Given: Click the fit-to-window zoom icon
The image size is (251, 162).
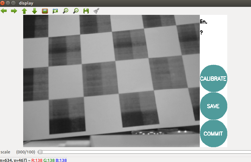Looking at the screenshot, I should (55, 11).
